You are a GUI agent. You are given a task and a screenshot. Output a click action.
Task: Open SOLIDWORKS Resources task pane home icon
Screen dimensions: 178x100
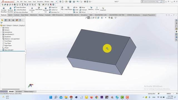(x=177, y=21)
